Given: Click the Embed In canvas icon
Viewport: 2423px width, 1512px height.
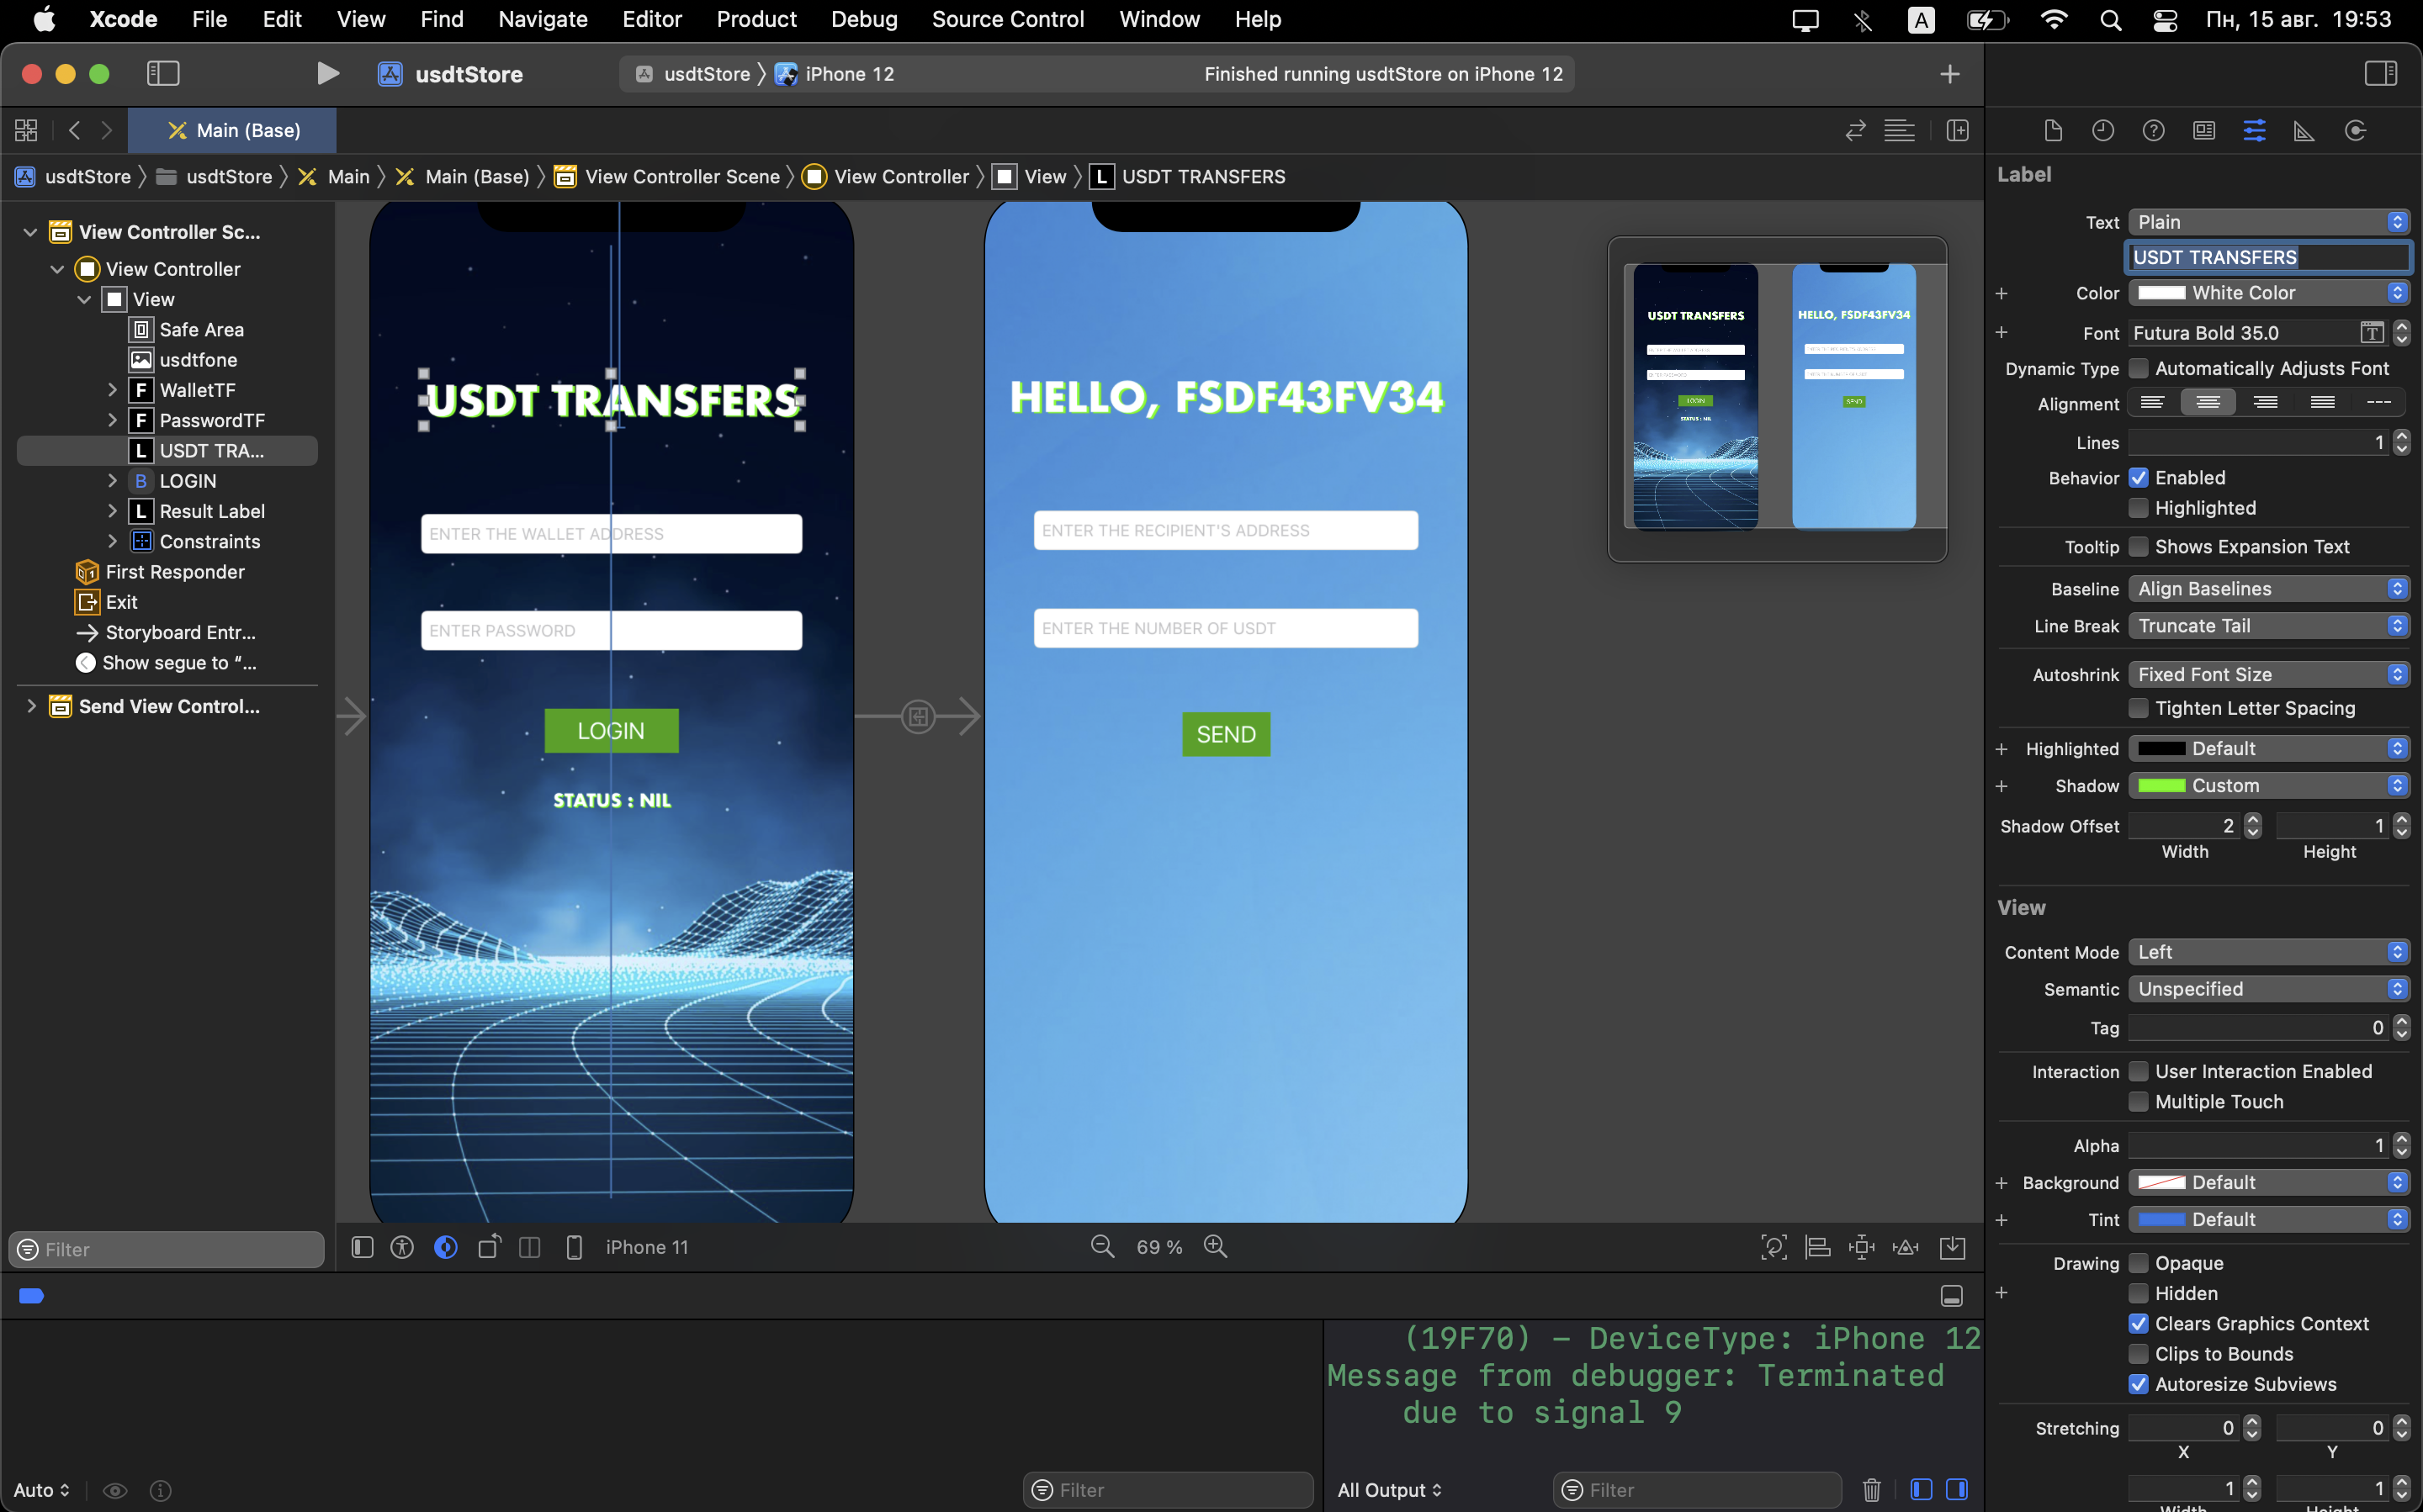Looking at the screenshot, I should [x=1952, y=1247].
